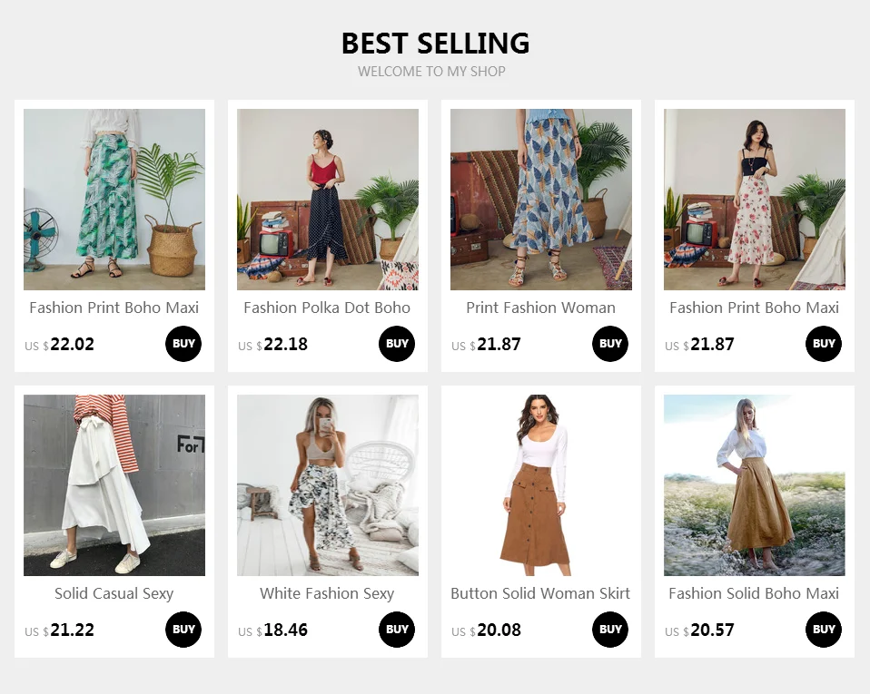Image resolution: width=870 pixels, height=694 pixels.
Task: Open the brown button-front skirt photo
Action: pos(541,485)
